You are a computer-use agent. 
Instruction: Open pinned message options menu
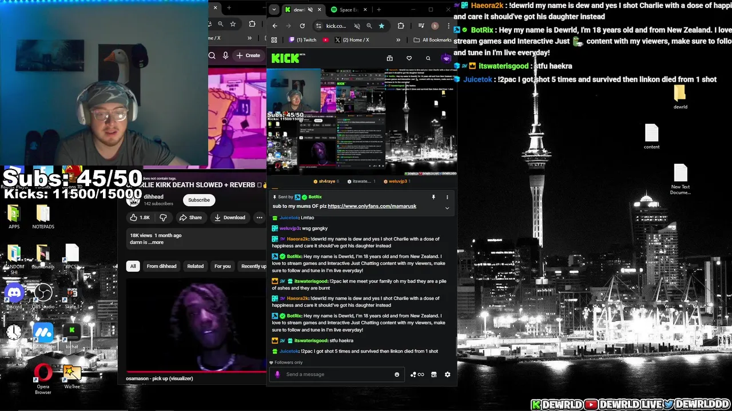(447, 197)
